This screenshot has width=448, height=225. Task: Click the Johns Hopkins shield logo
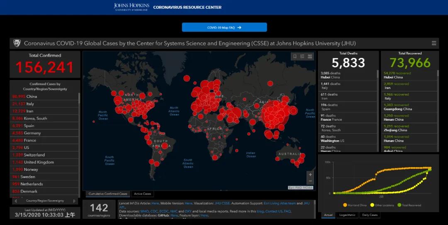click(17, 43)
